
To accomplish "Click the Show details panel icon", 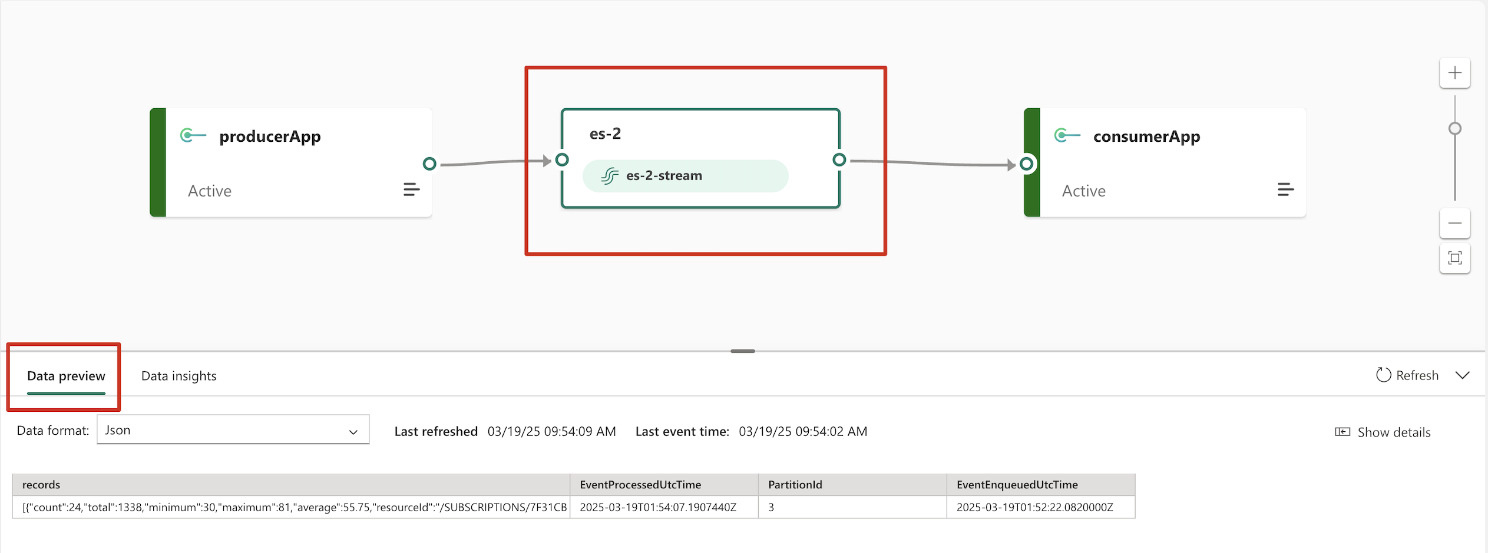I will (x=1342, y=432).
